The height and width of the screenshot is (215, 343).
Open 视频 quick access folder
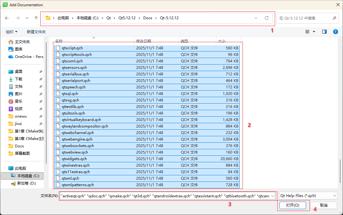(x=19, y=109)
